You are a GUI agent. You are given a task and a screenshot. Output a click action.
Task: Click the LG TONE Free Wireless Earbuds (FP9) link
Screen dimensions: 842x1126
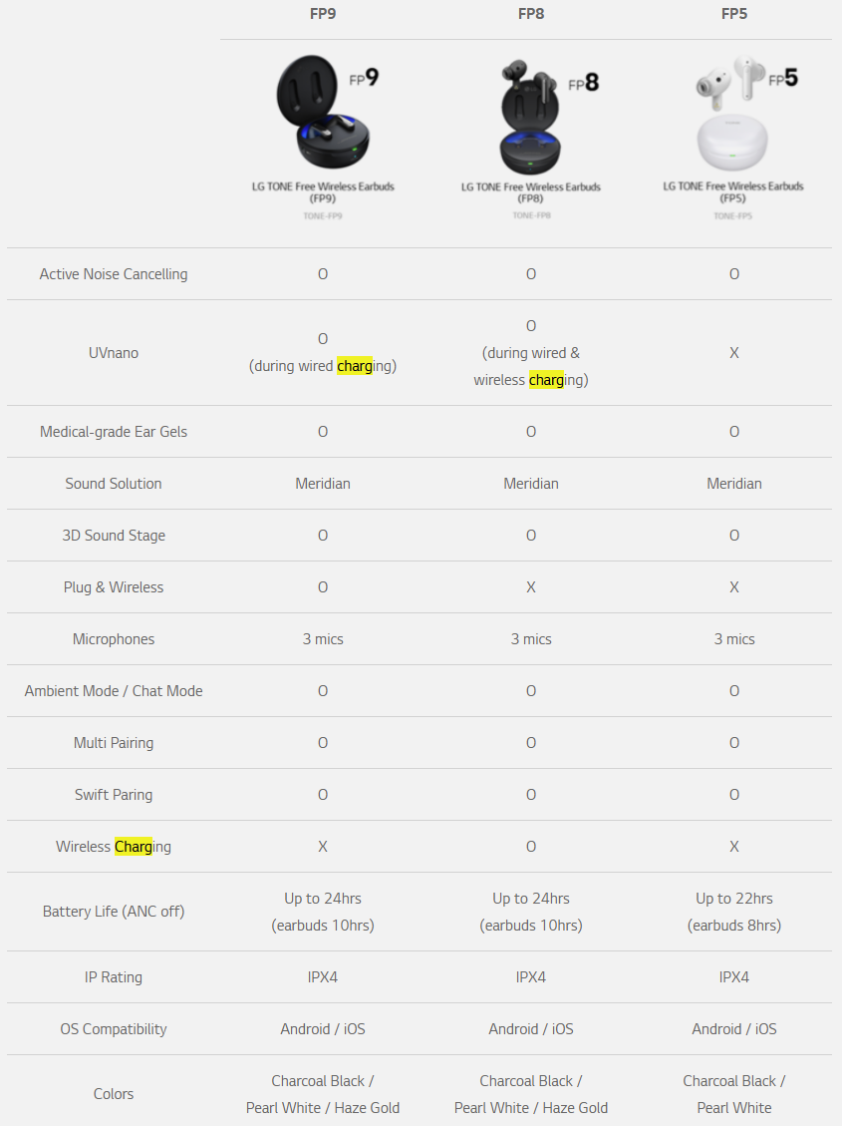click(323, 191)
